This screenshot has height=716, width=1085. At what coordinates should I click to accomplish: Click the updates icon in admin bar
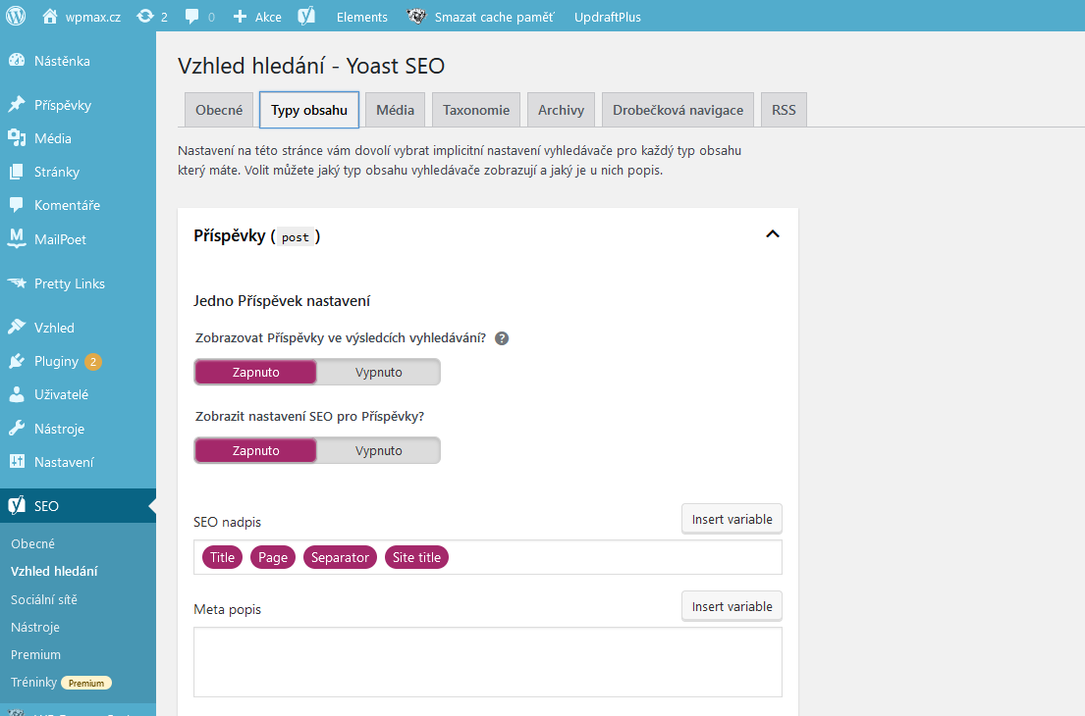tap(145, 17)
